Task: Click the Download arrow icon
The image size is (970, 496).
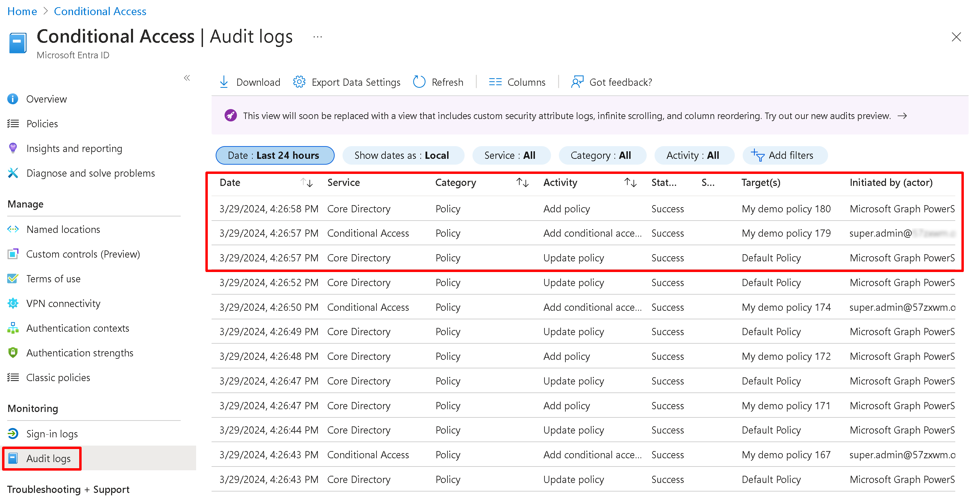Action: coord(224,82)
